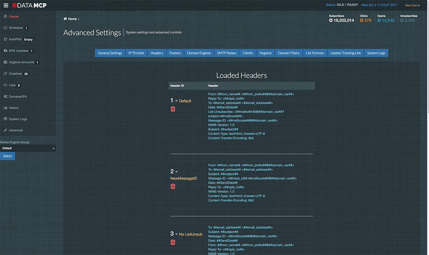This screenshot has width=429, height=255.
Task: Click the Home breadcrumb link
Action: click(72, 19)
